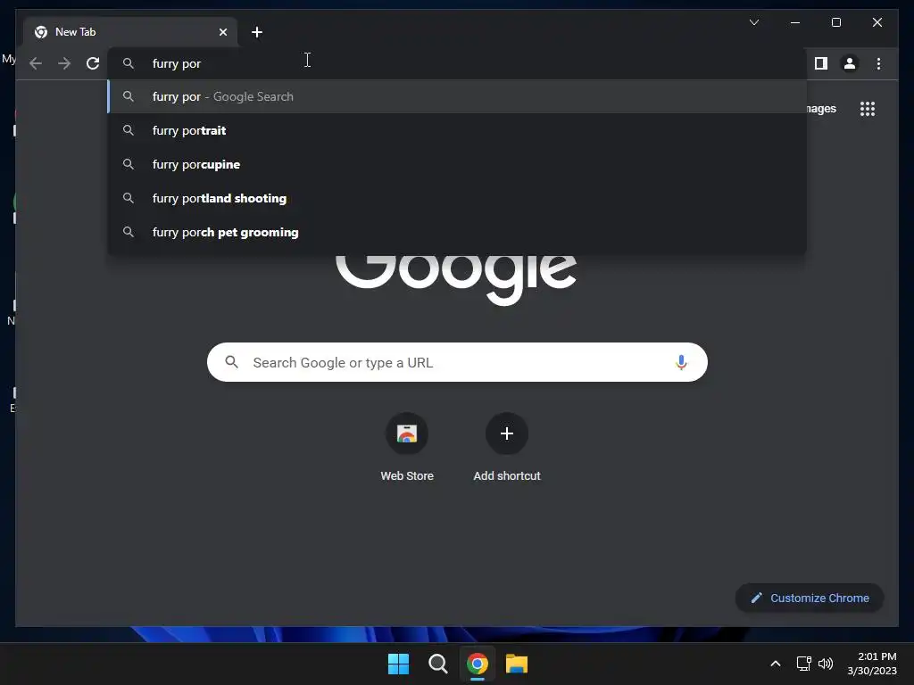Open the Chrome three-dot menu

coord(878,63)
